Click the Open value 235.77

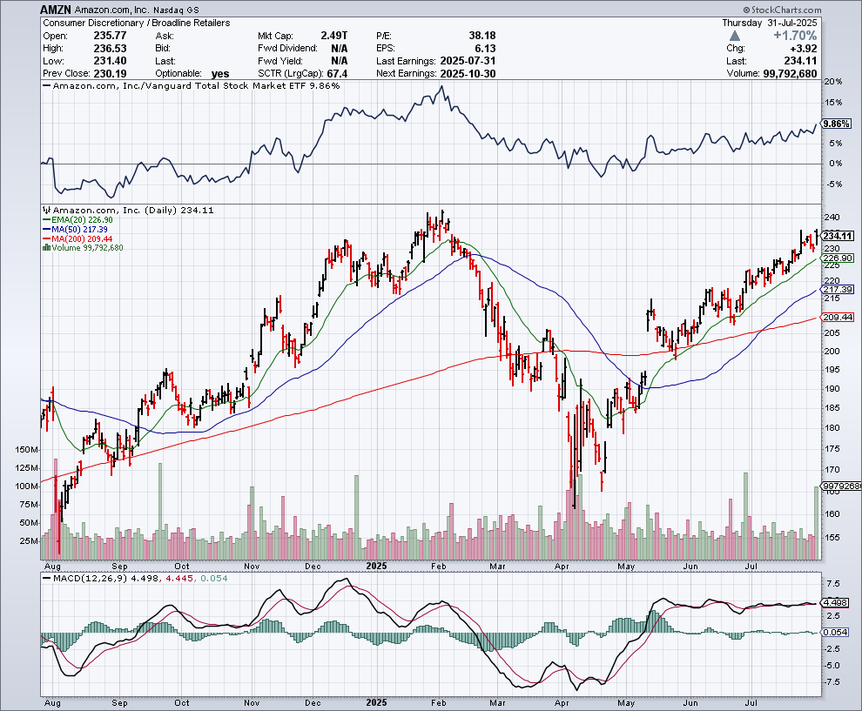coord(110,36)
